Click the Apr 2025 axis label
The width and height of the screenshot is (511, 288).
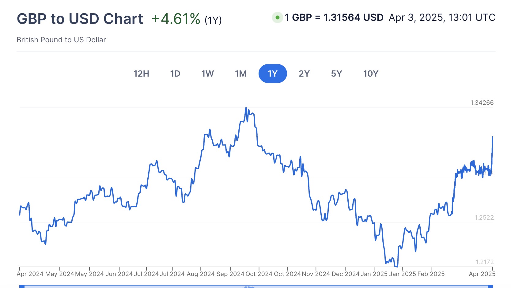(481, 274)
